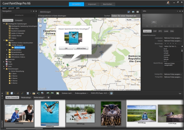
Task: Click the green location marker on map
Action: coord(67,65)
